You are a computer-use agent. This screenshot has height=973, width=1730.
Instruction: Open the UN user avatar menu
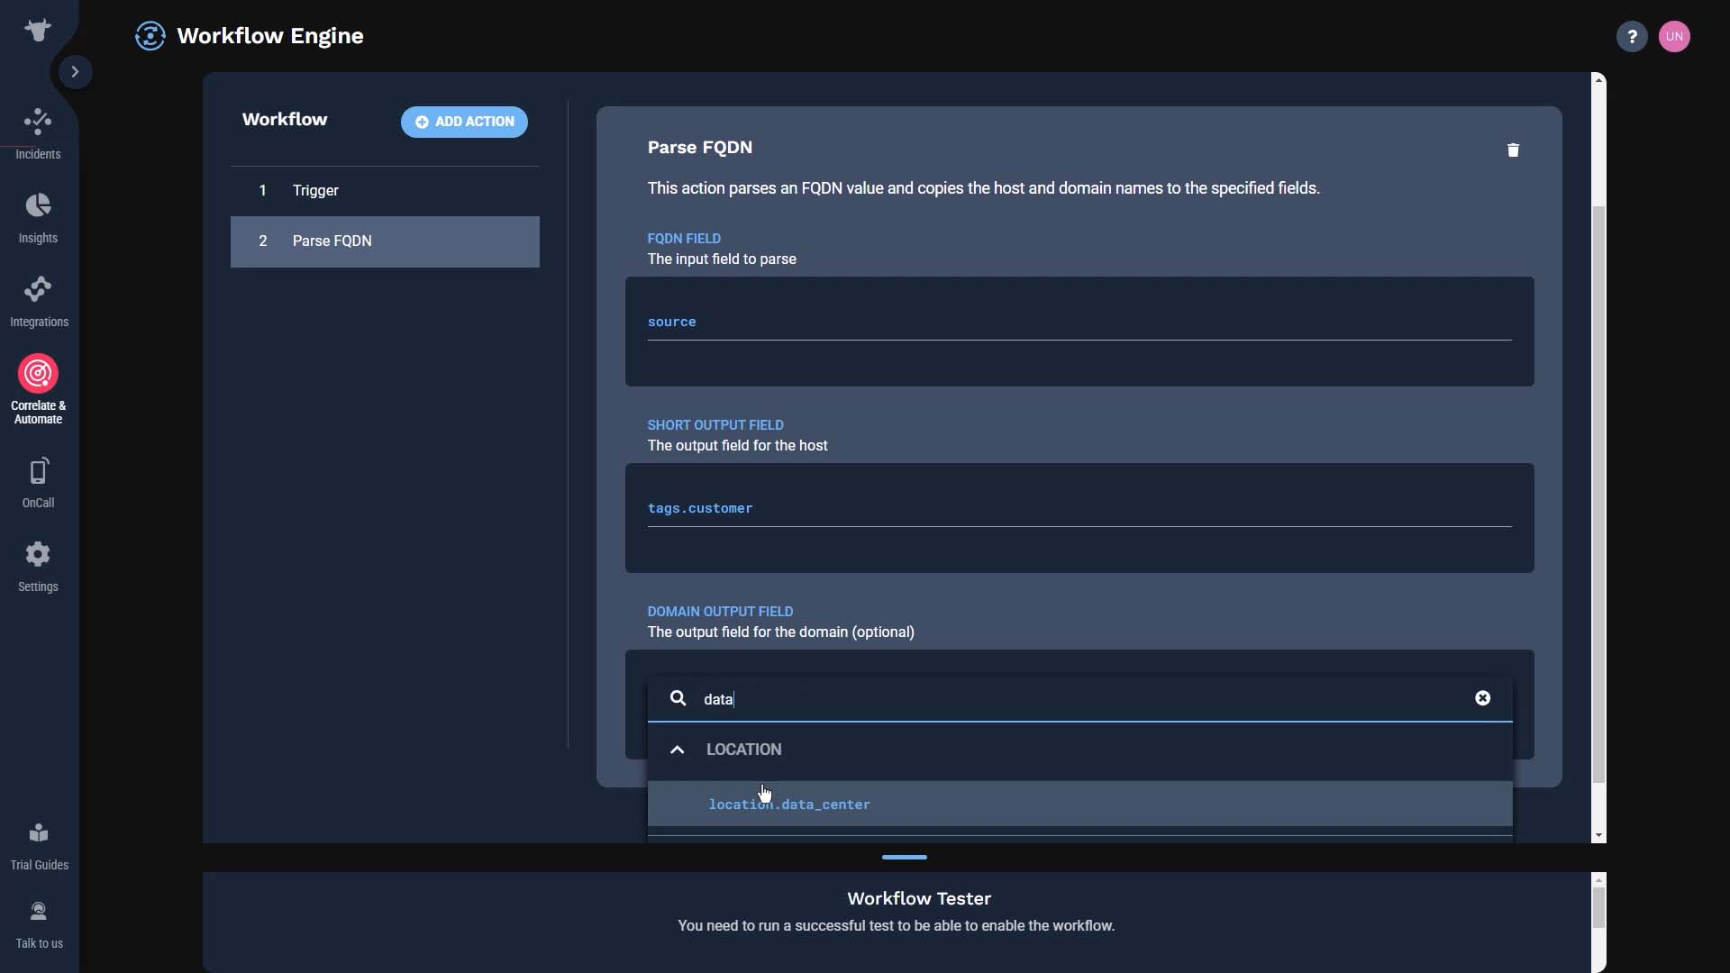click(x=1674, y=36)
